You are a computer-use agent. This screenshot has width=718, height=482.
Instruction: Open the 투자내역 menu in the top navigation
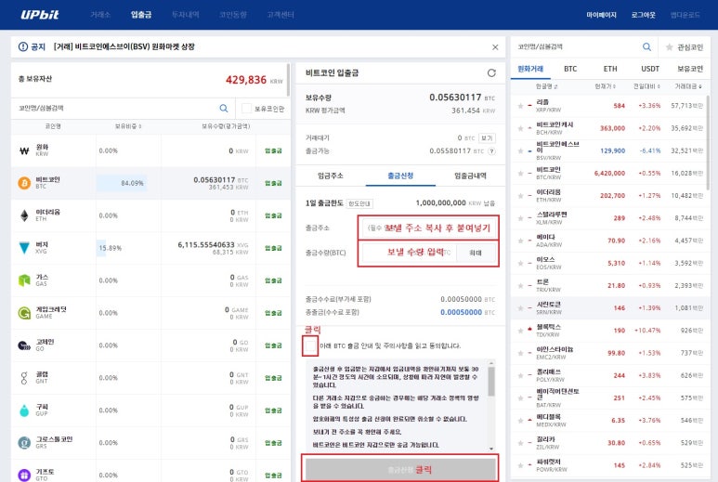click(x=186, y=15)
